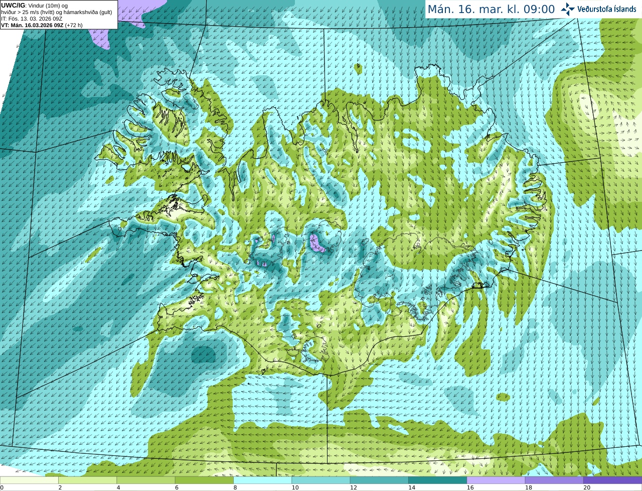Pick the dark teal 14–16 m/s swatch

click(x=437, y=480)
